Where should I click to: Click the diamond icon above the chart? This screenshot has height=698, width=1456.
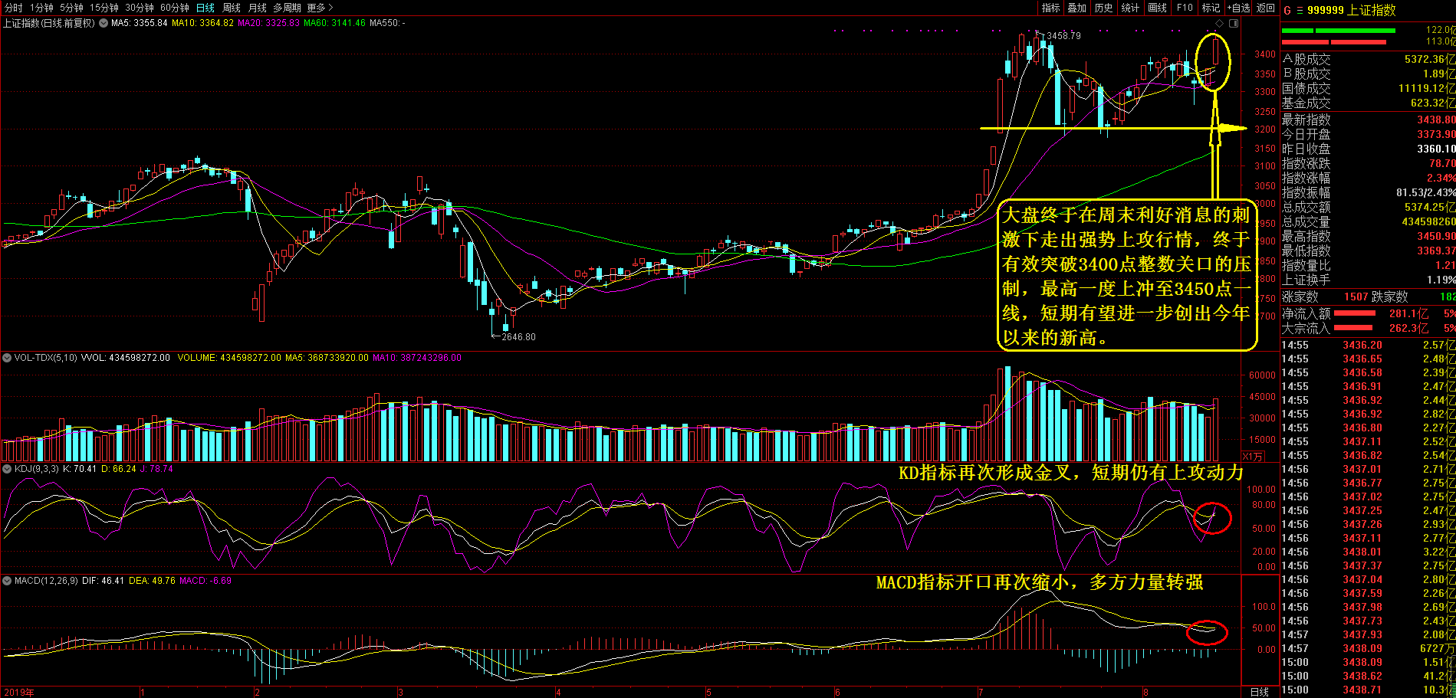[1220, 24]
